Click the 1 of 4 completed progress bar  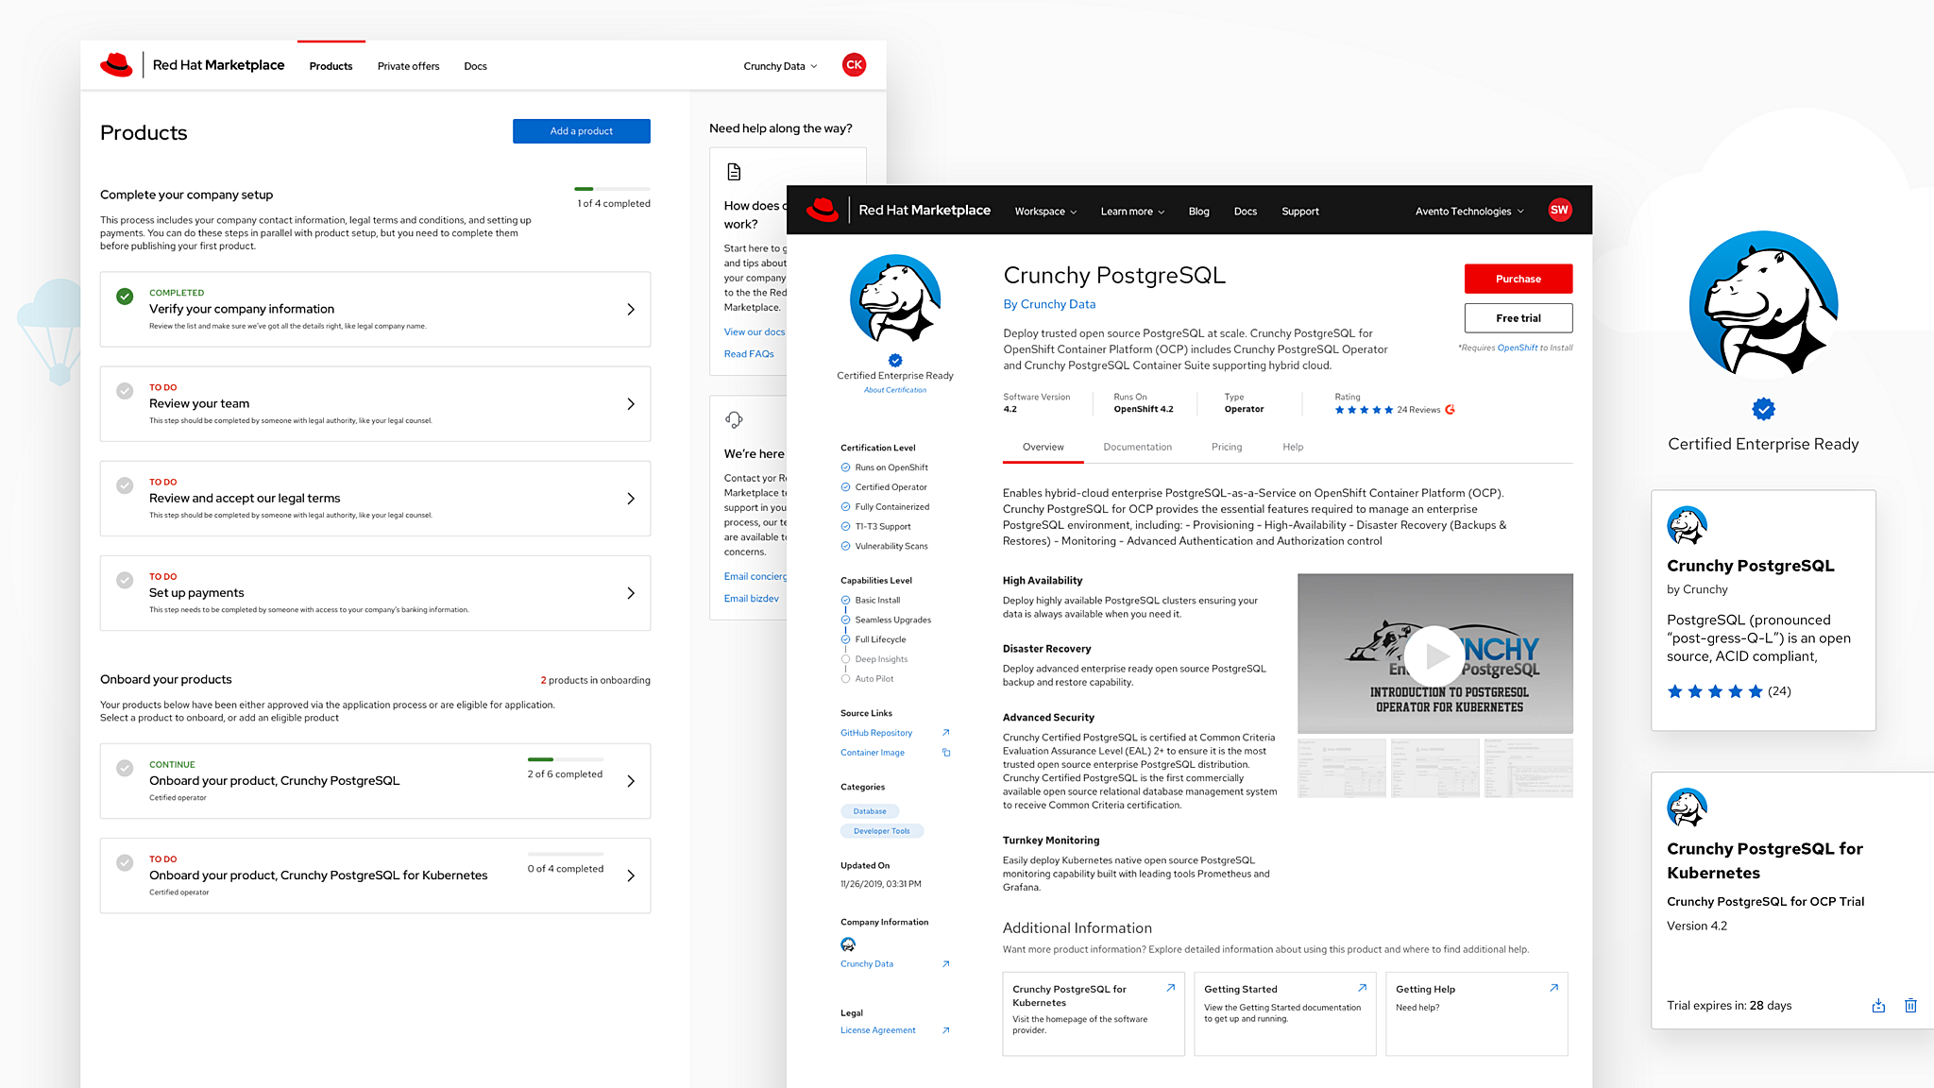[612, 189]
